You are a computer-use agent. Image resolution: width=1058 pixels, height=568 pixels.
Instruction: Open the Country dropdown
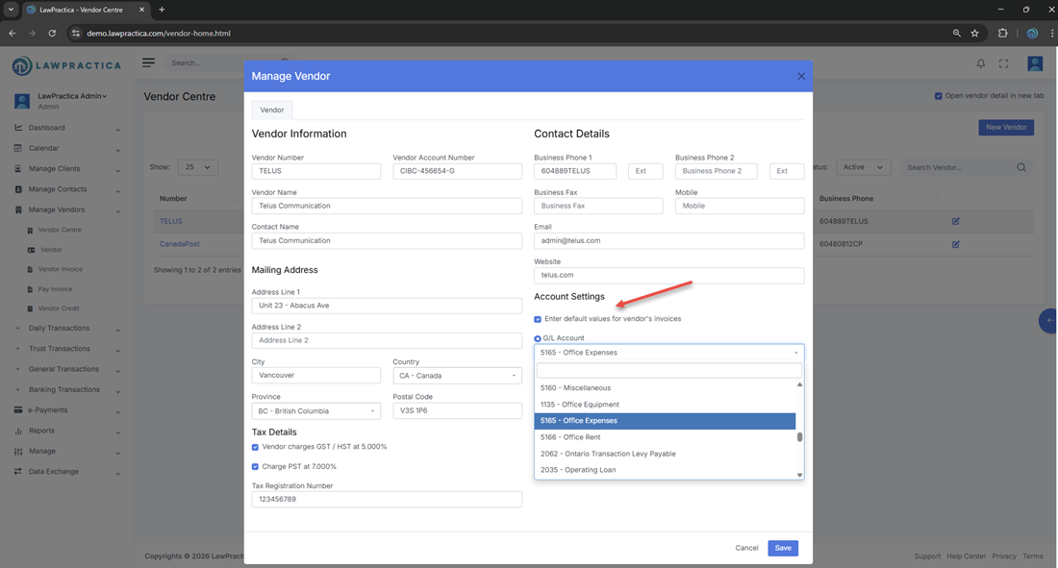pyautogui.click(x=457, y=376)
